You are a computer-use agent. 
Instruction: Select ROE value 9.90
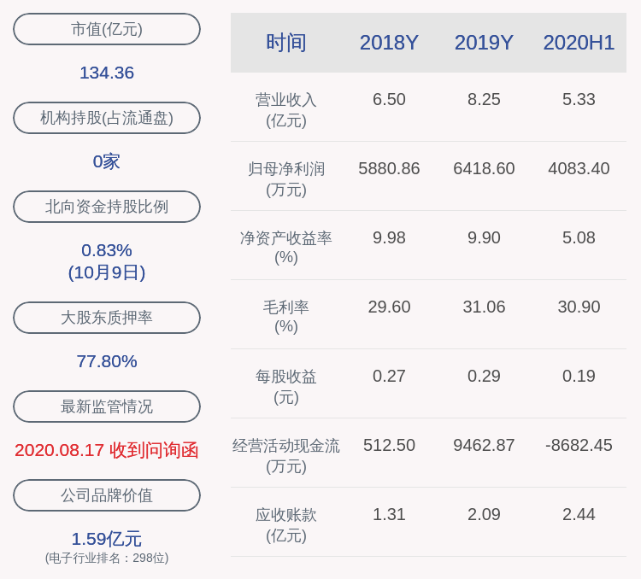[484, 237]
